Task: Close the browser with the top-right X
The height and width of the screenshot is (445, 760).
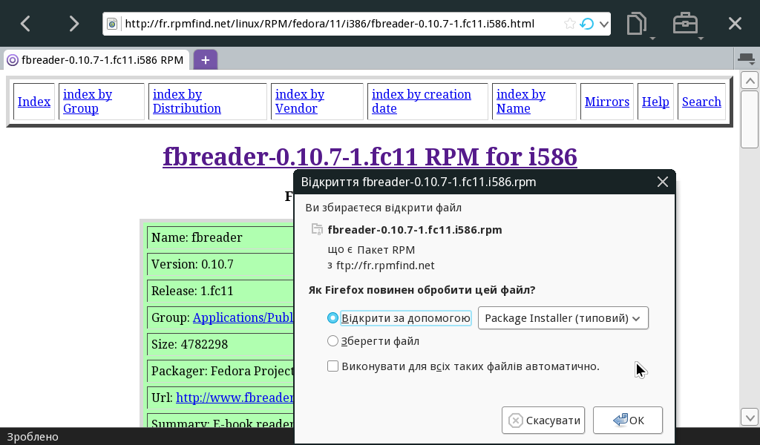Action: click(x=735, y=23)
